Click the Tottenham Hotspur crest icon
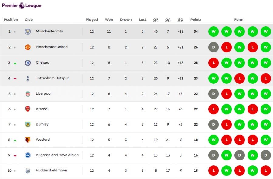This screenshot has height=179, width=273. coord(28,78)
